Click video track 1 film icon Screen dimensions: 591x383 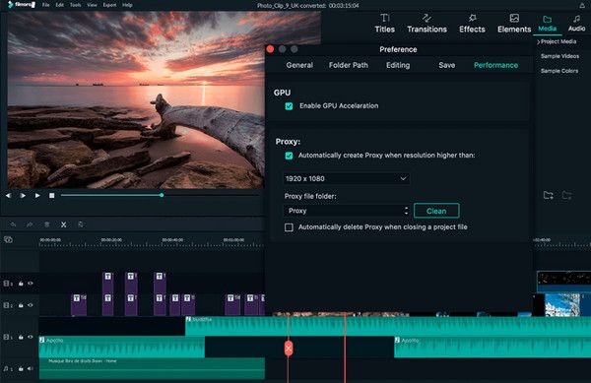tap(7, 337)
